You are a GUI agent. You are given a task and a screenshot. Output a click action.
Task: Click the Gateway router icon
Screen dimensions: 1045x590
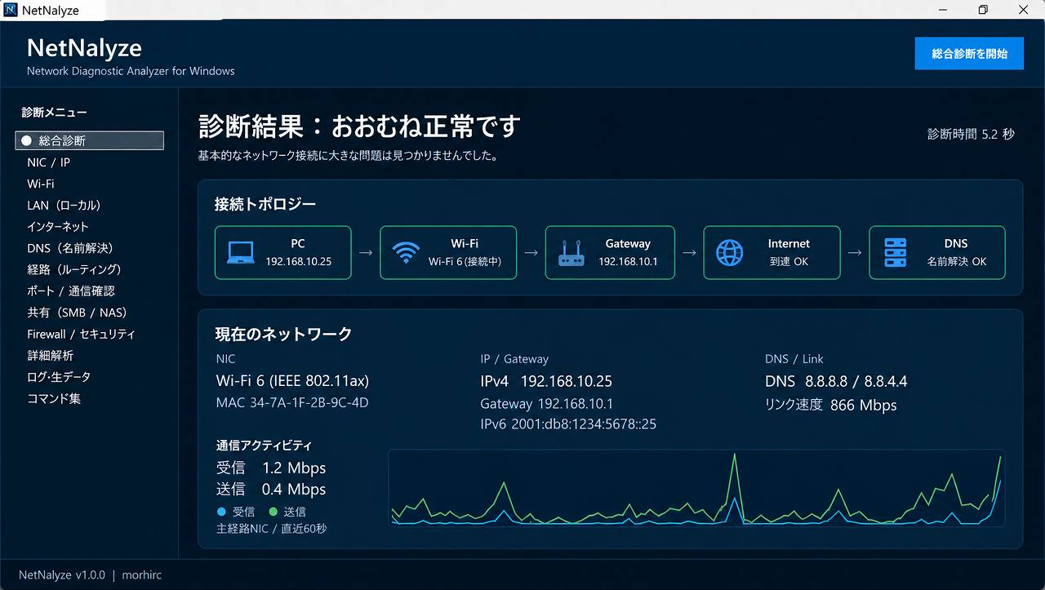tap(571, 252)
